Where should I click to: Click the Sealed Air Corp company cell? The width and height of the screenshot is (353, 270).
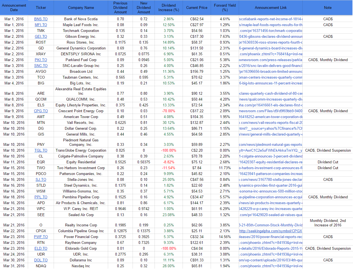81,215
